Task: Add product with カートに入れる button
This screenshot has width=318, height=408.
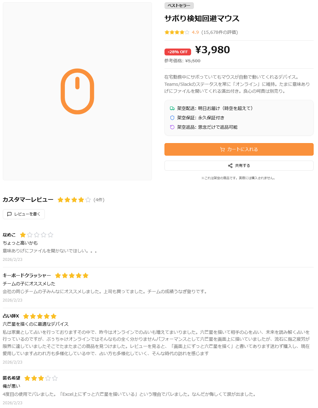Action: 239,149
